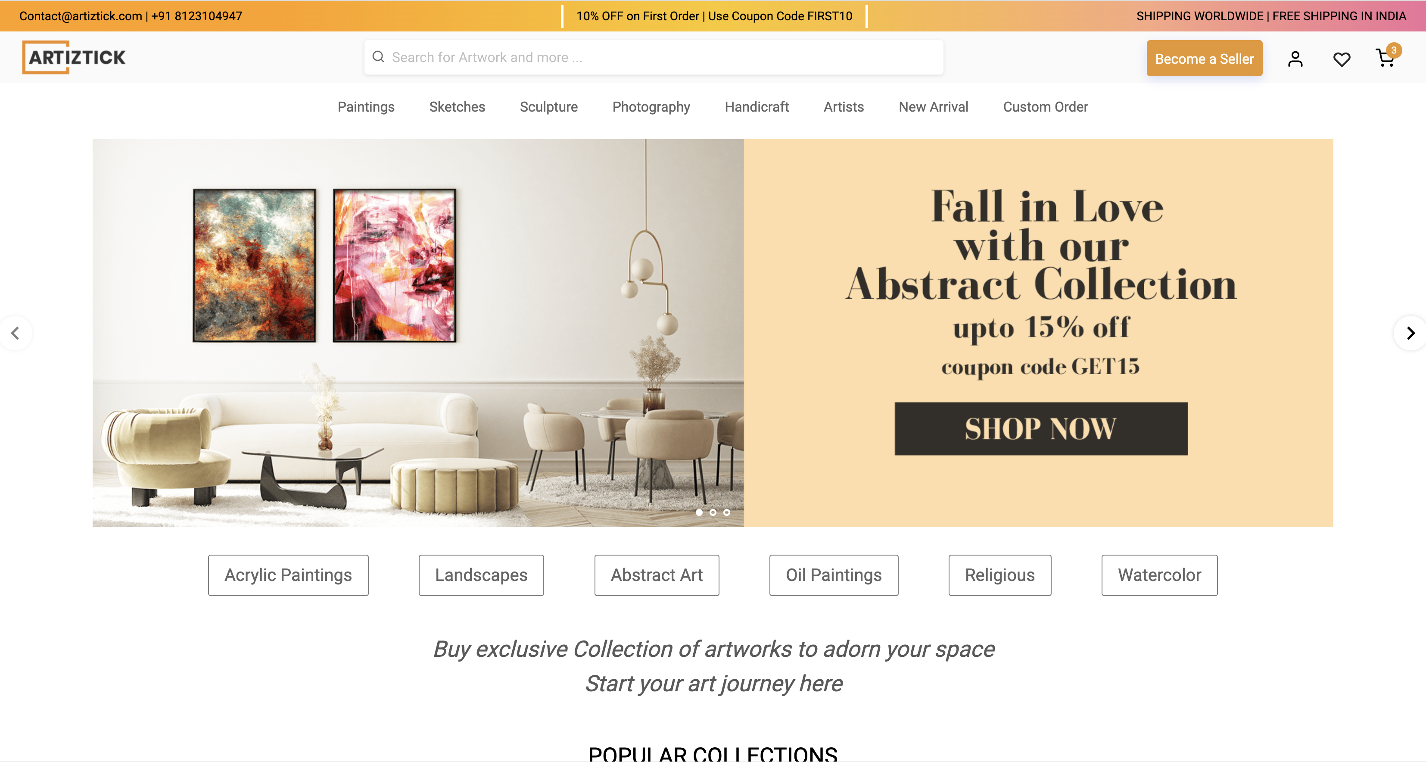Screen dimensions: 1426x762
Task: Open the Paintings menu
Action: [366, 106]
